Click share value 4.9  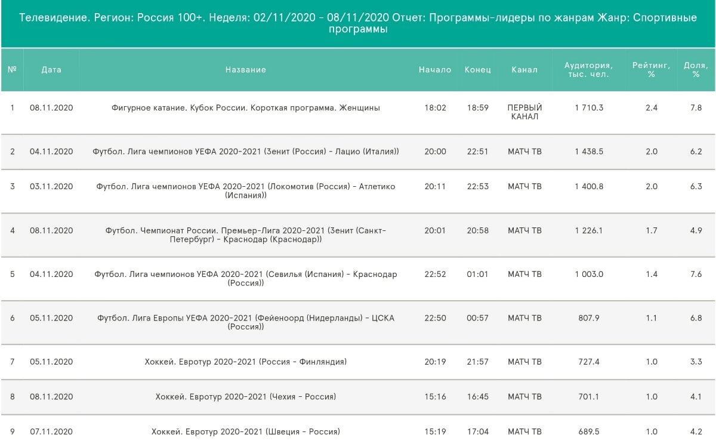[696, 230]
